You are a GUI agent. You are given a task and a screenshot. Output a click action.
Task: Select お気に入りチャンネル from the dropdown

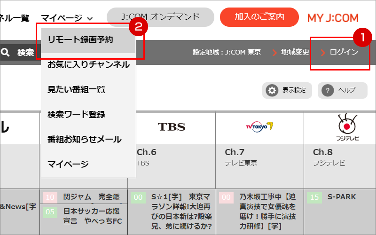tap(88, 65)
